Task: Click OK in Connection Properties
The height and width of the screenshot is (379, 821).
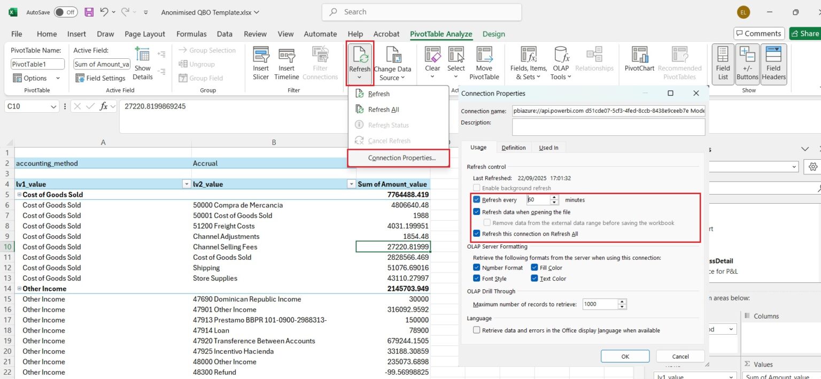Action: (x=625, y=357)
